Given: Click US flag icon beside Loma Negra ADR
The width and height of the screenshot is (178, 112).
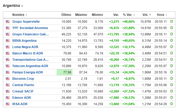Looking at the screenshot, I should (8, 47).
